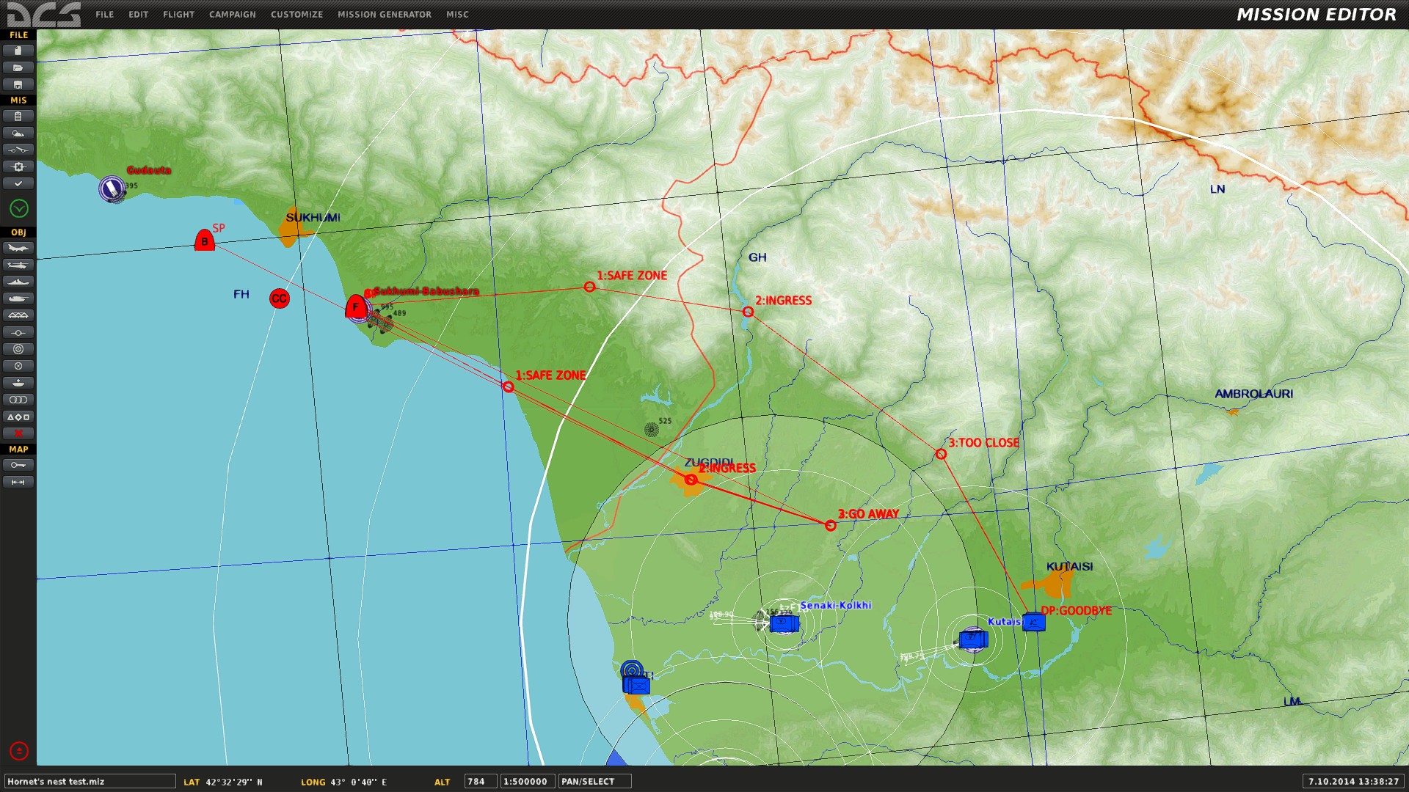Open the mission briefing clipboard icon

(18, 116)
